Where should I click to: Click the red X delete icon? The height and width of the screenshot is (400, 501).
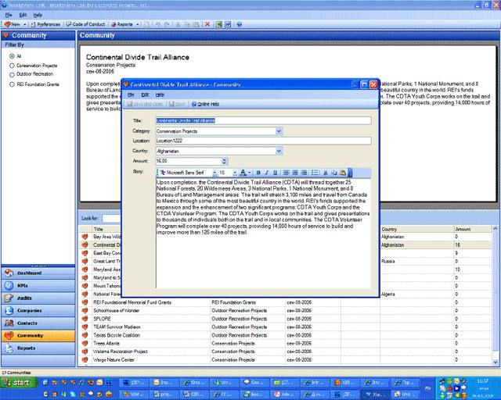click(207, 24)
